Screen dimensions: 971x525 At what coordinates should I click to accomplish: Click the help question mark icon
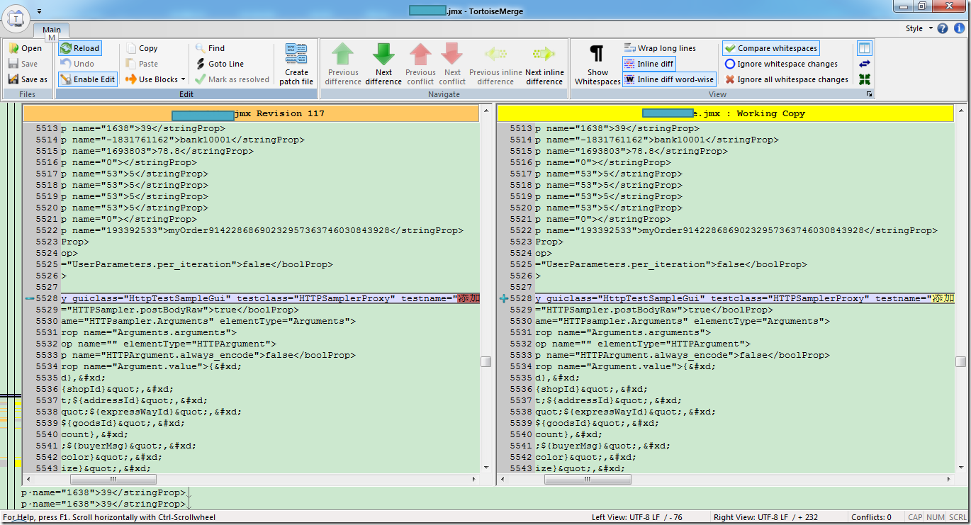[942, 28]
